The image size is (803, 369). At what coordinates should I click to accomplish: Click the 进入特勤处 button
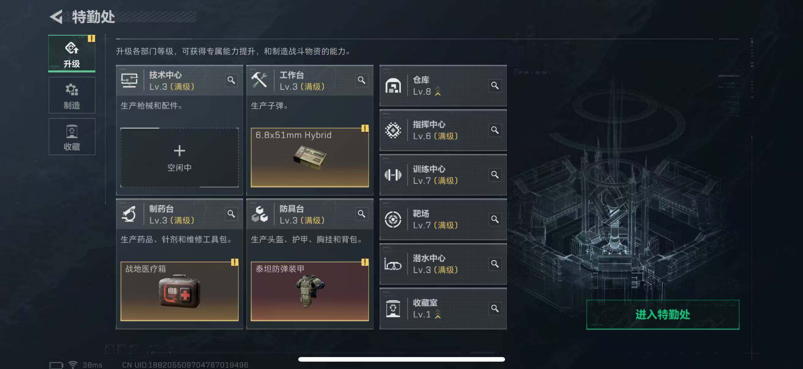[x=663, y=315]
